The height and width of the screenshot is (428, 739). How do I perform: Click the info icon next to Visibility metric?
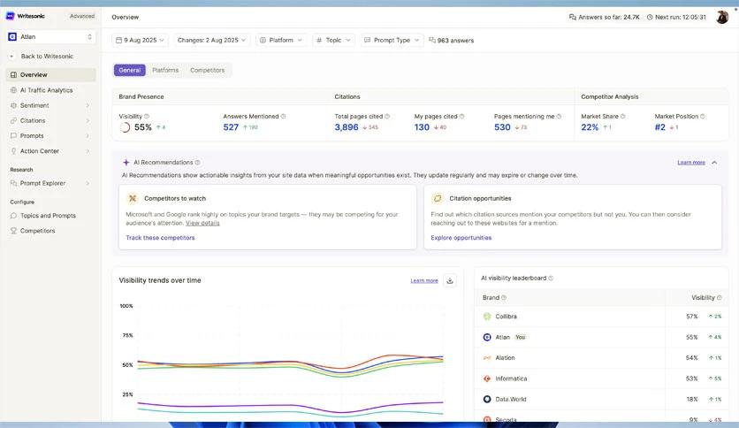tap(147, 116)
